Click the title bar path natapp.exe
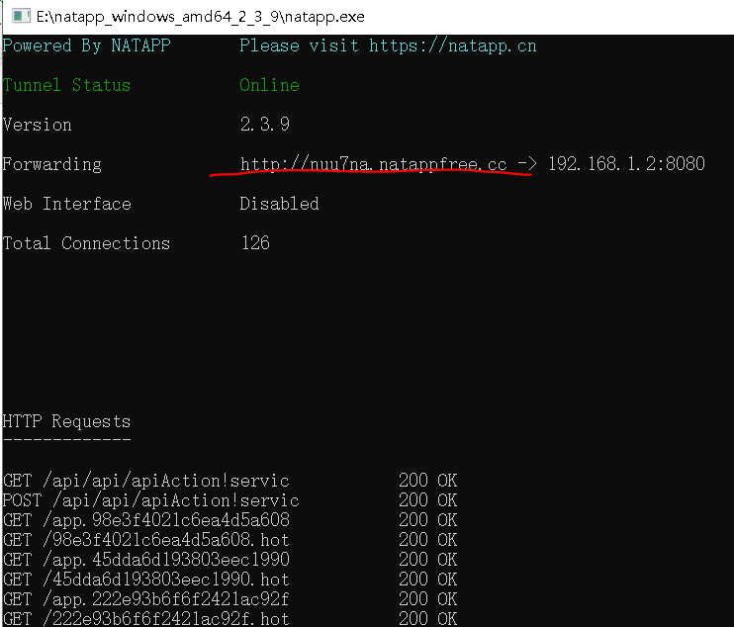Image resolution: width=734 pixels, height=627 pixels. (x=201, y=17)
